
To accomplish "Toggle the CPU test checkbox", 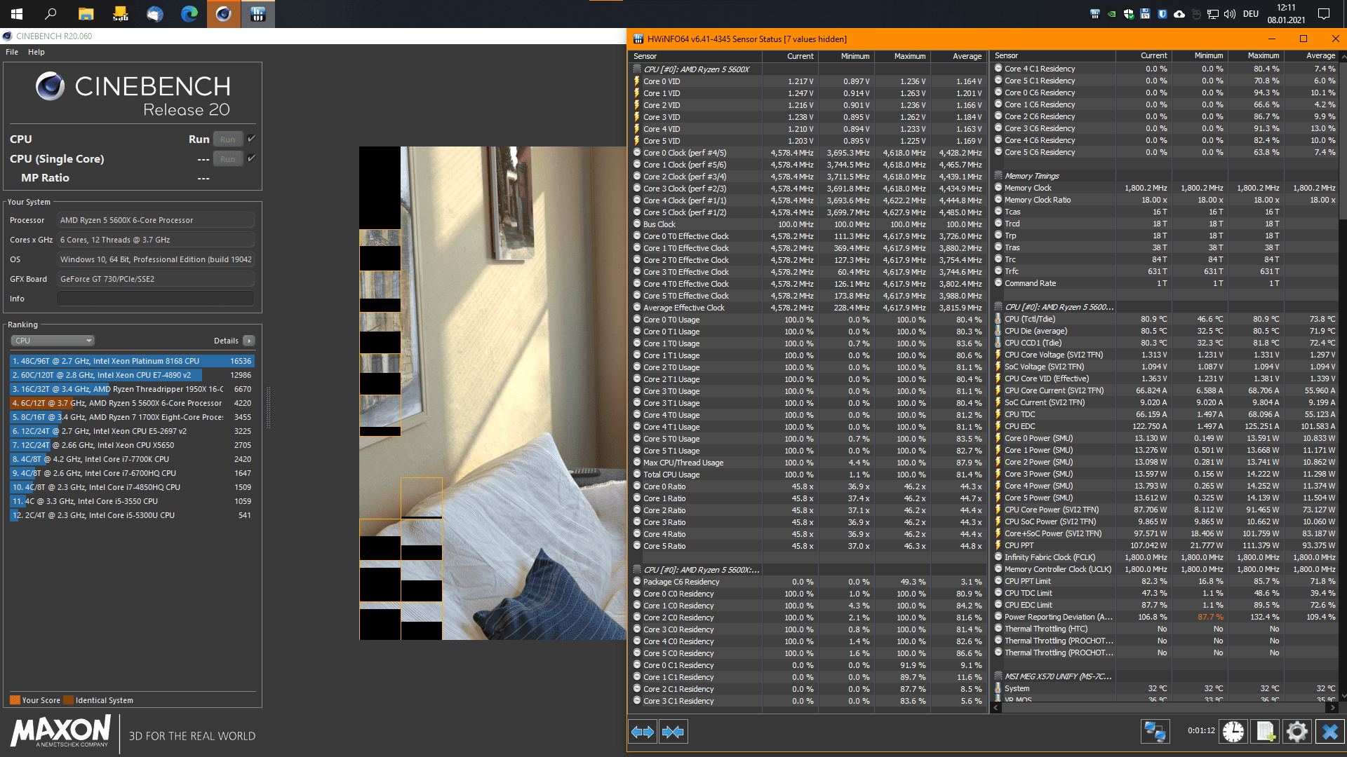I will [x=251, y=139].
